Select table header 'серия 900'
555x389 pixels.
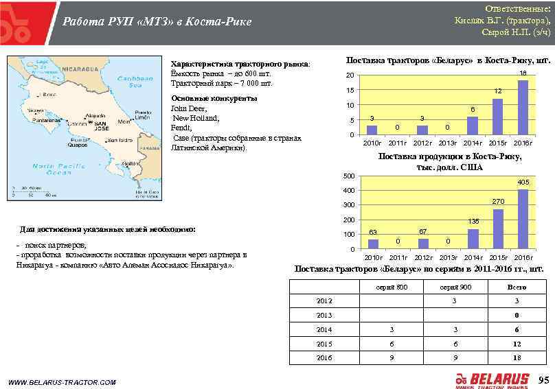(455, 287)
